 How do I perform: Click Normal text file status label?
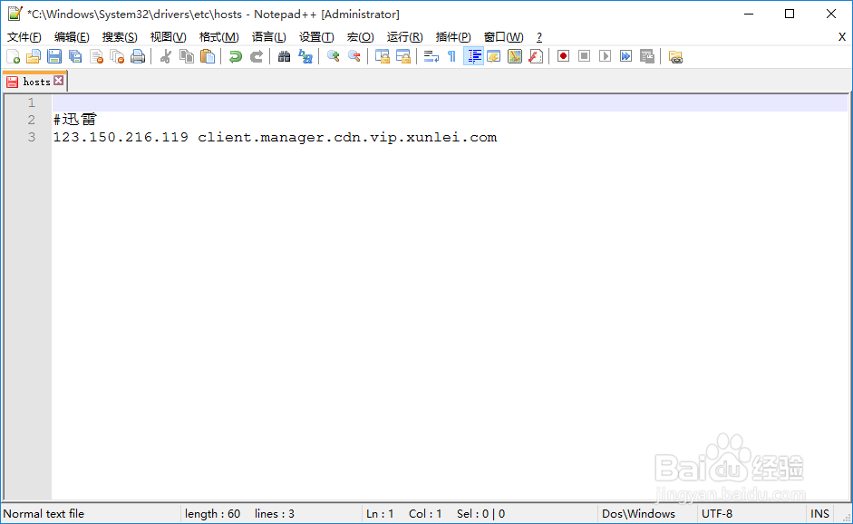tap(44, 514)
